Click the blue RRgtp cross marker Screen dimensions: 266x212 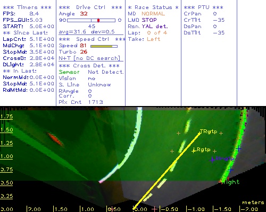coord(212,160)
